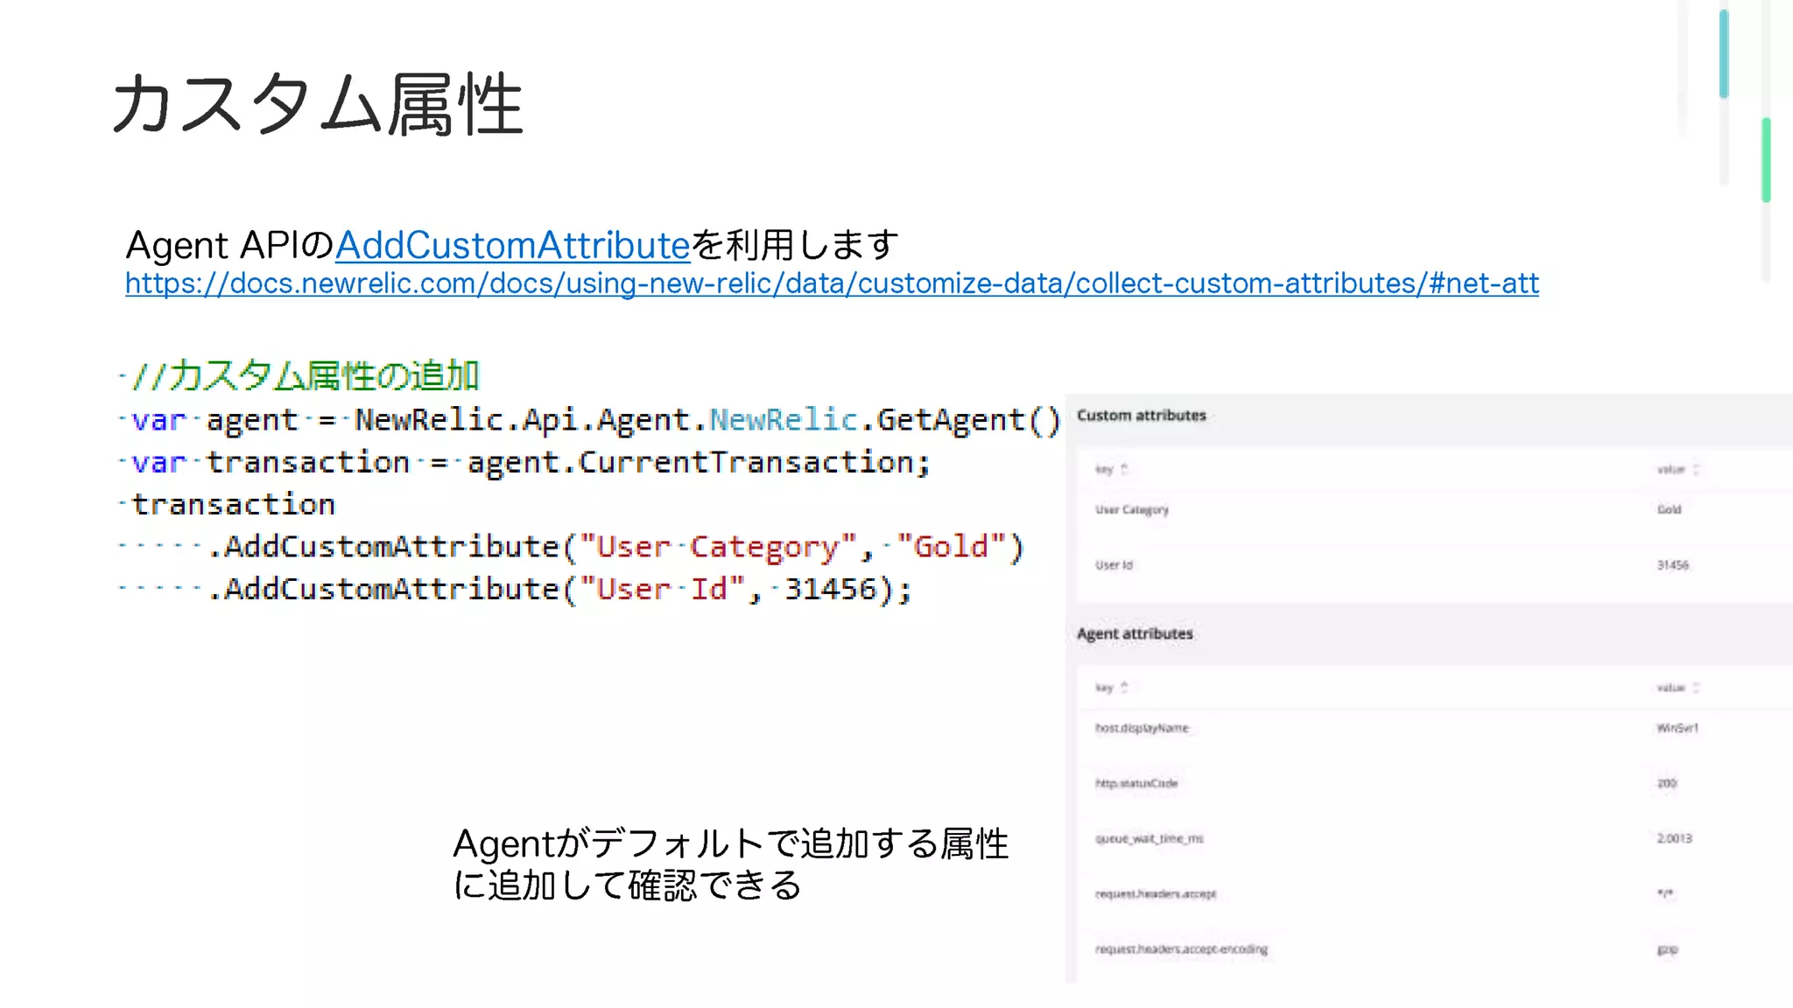Open the docs.newrelic.com custom attributes URL
Screen dimensions: 1793x1008
(831, 283)
